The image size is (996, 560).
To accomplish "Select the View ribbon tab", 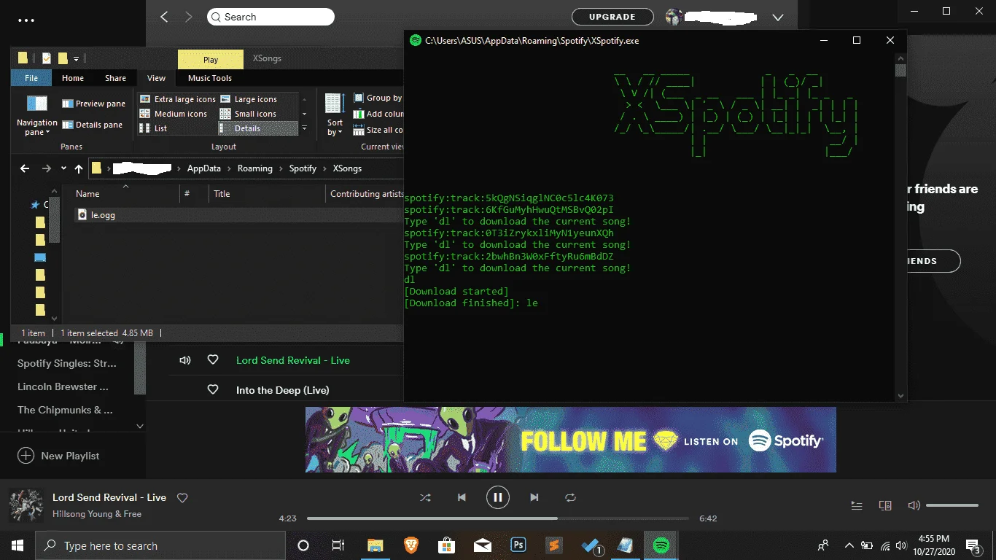I will (x=156, y=78).
